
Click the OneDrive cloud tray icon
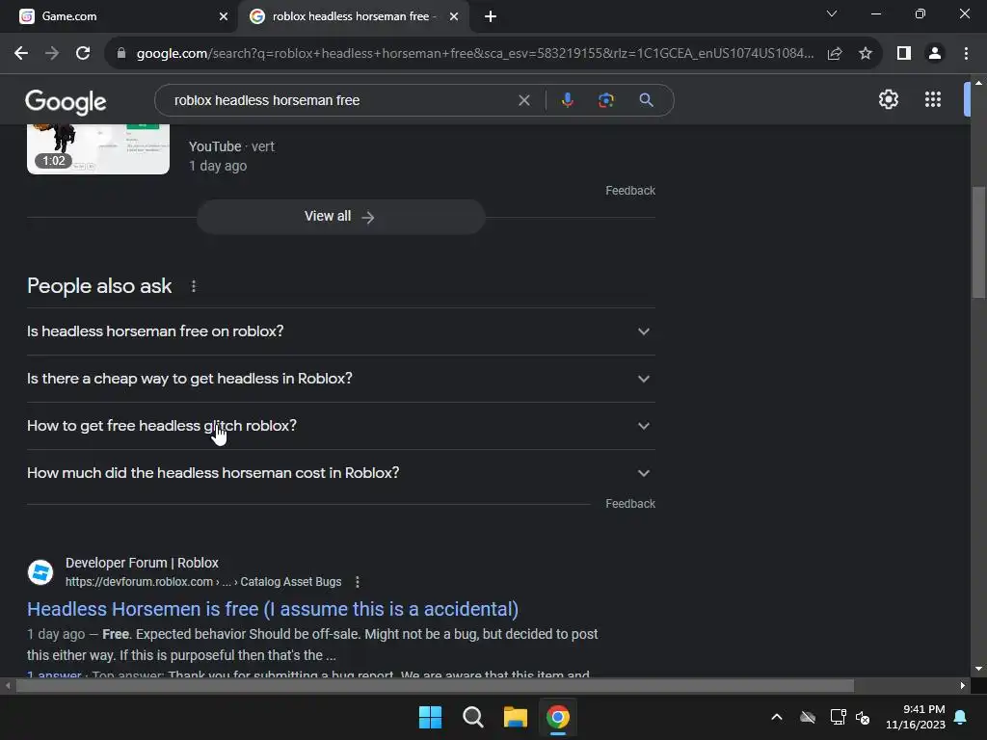(x=808, y=717)
